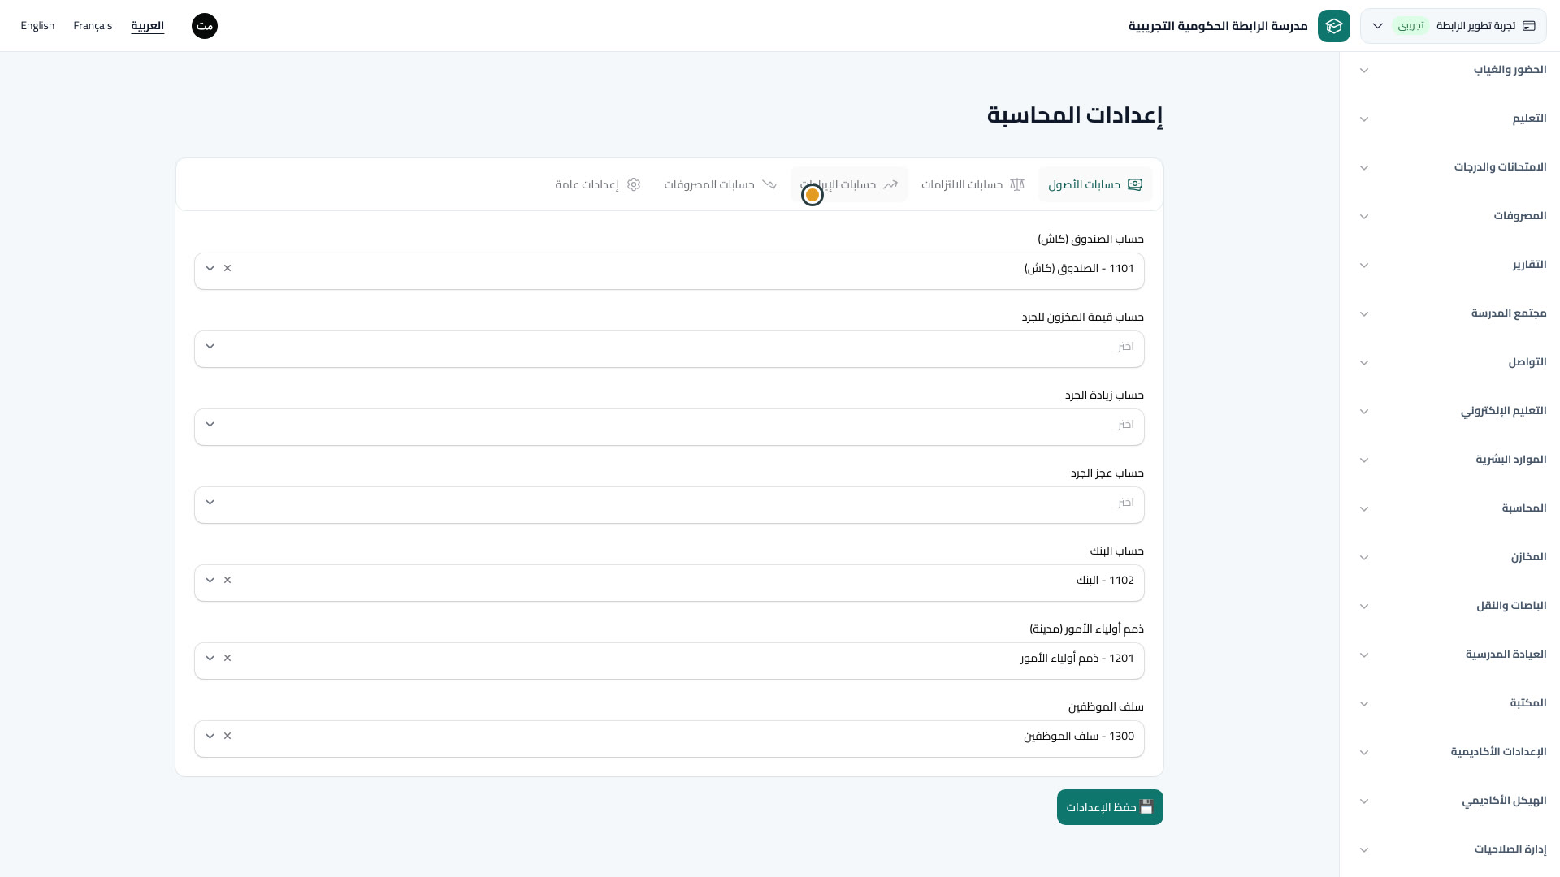Screen dimensions: 1560x877
Task: Expand المكتبة sidebar section
Action: point(1453,703)
